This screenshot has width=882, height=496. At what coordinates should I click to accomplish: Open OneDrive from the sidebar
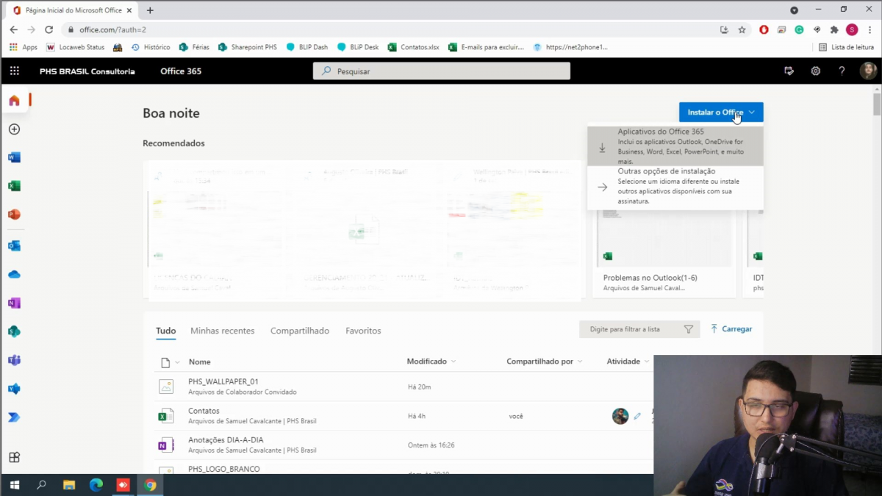(x=14, y=274)
